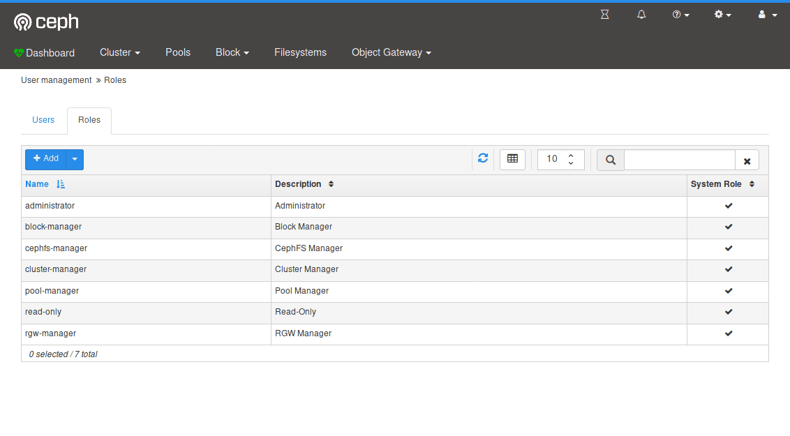Open the Object Gateway menu
This screenshot has width=790, height=436.
(391, 52)
